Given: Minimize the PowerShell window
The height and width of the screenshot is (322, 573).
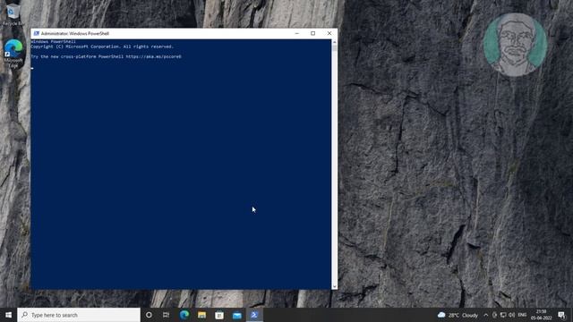Looking at the screenshot, I should [x=296, y=33].
